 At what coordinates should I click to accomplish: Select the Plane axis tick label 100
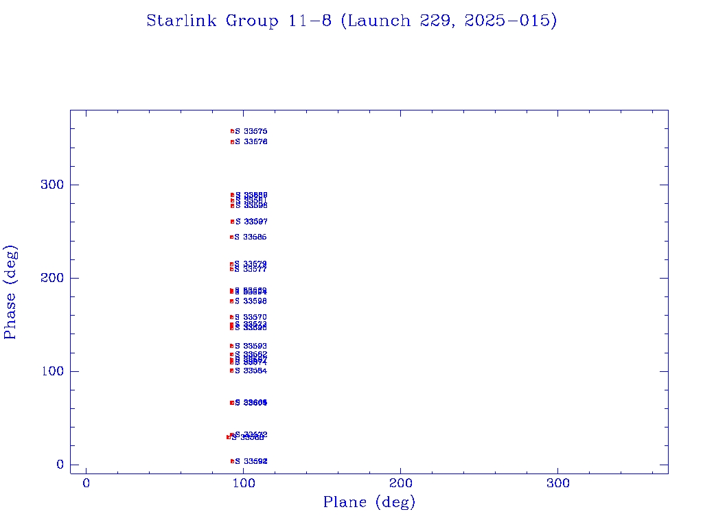244,483
